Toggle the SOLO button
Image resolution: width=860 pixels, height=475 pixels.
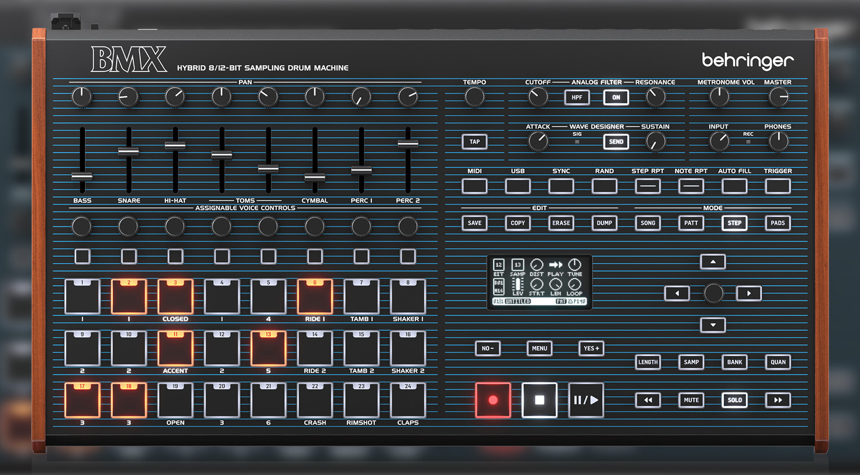click(x=734, y=400)
